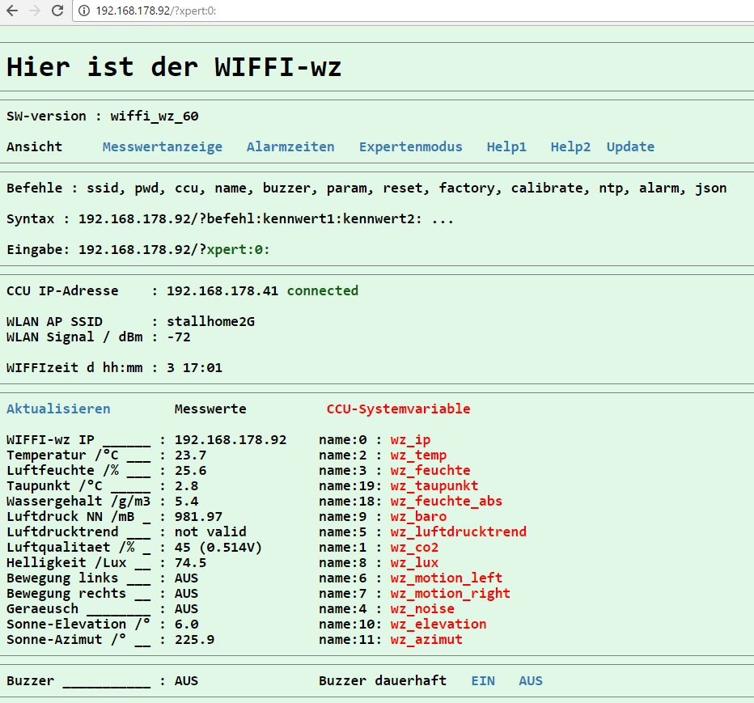Open the Help1 page
This screenshot has height=703, width=754.
click(506, 146)
